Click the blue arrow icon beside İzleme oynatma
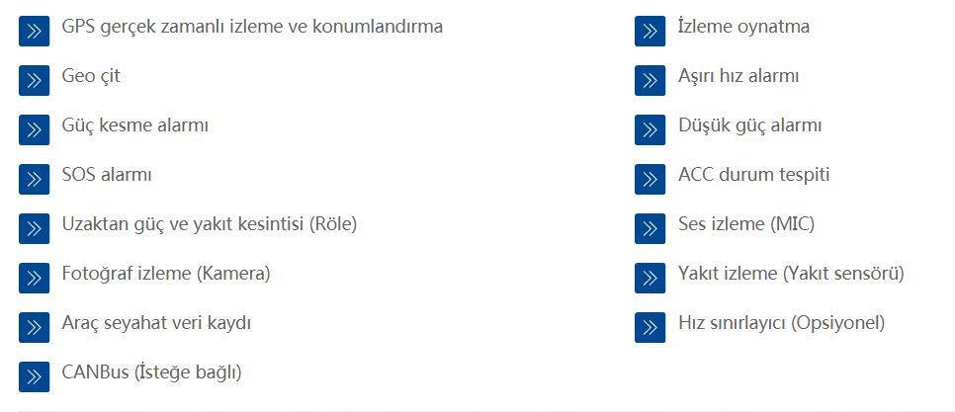This screenshot has height=412, width=955. click(x=650, y=31)
